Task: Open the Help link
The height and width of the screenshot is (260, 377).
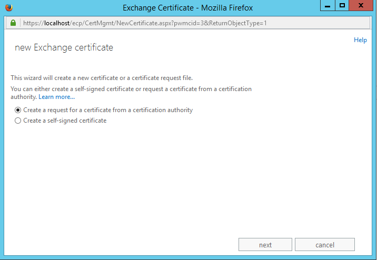Action: pyautogui.click(x=360, y=40)
